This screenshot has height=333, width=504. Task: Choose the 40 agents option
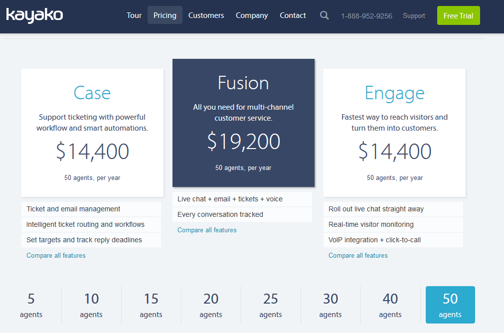[390, 305]
